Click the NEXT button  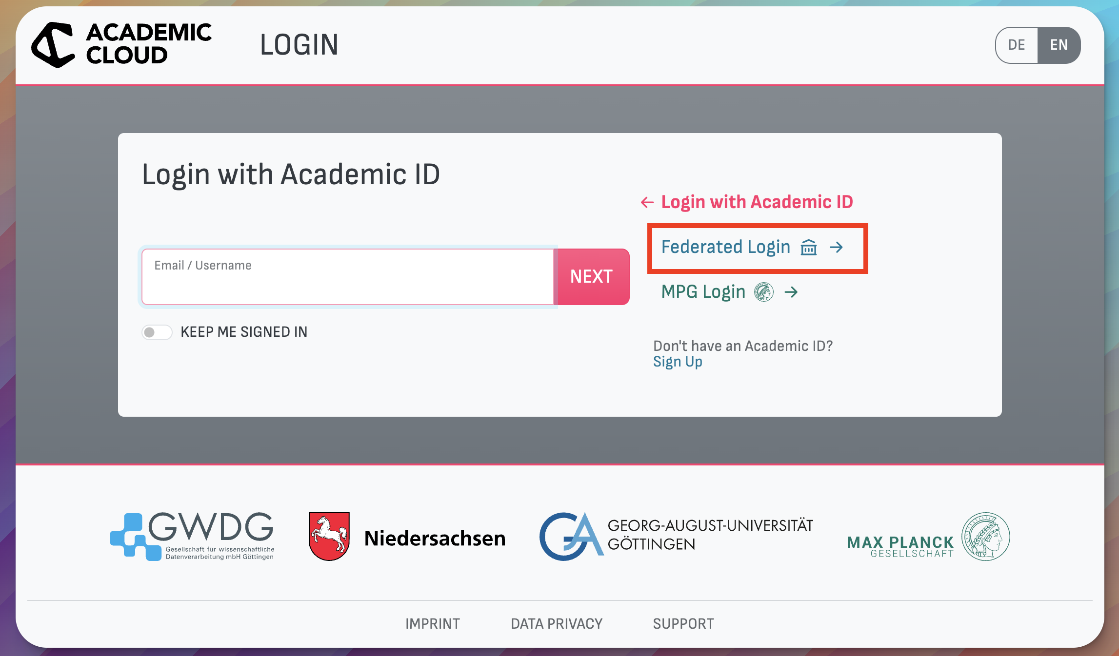click(591, 276)
